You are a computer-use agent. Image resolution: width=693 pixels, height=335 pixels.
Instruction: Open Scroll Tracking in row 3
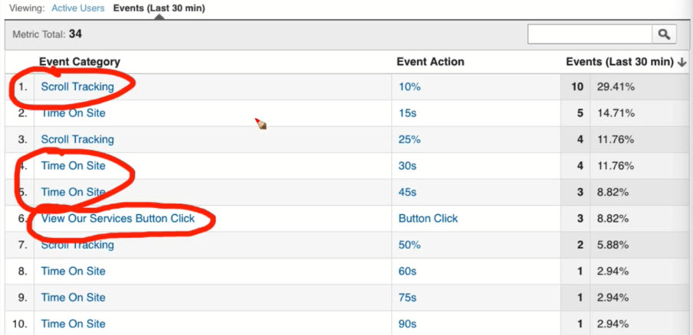(x=77, y=139)
